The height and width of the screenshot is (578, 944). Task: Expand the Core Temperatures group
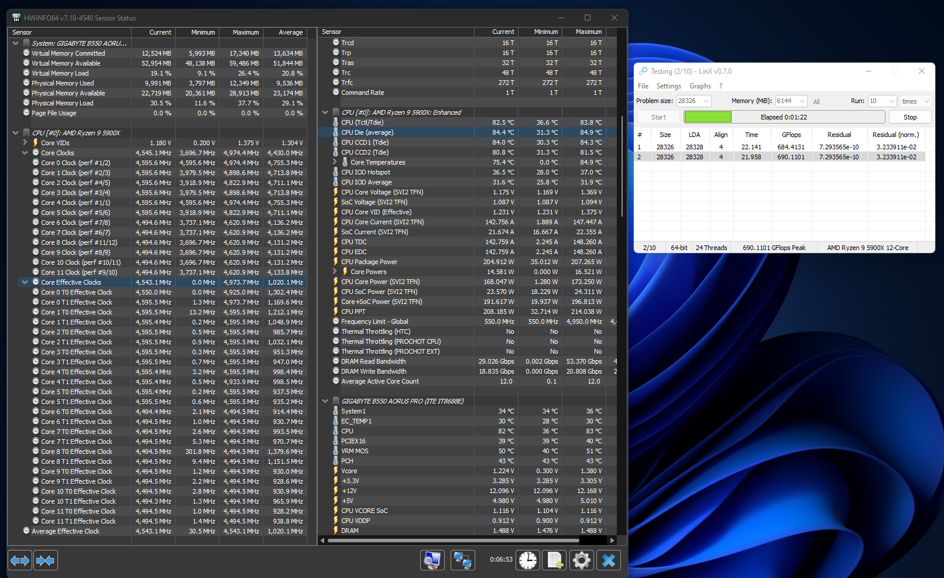(x=335, y=162)
